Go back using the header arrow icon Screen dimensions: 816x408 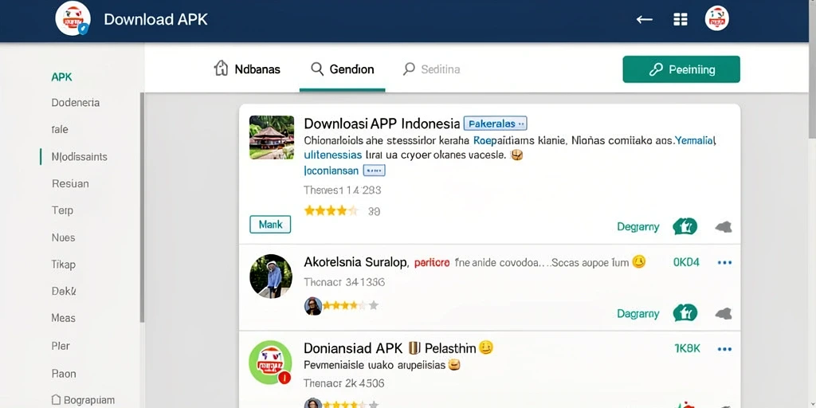point(644,20)
